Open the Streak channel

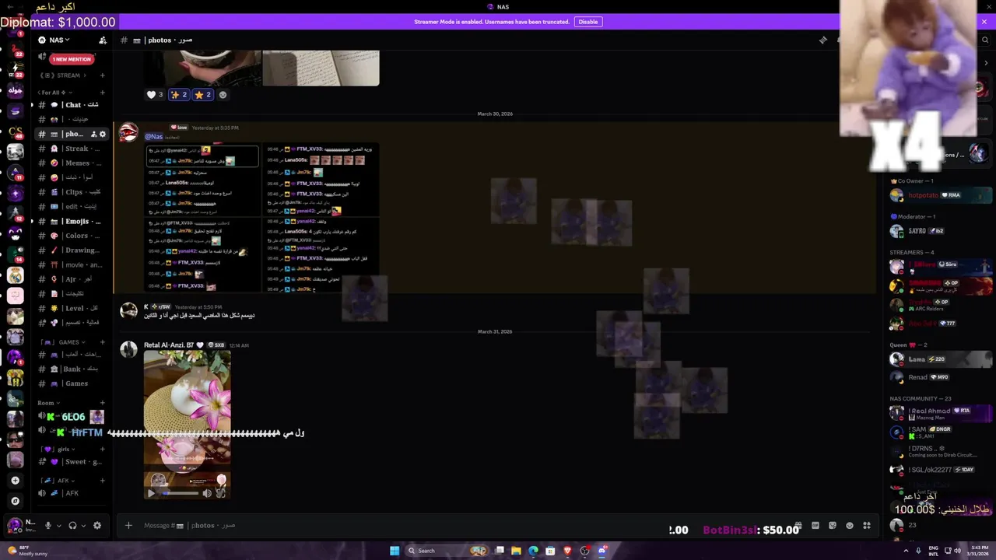(72, 149)
